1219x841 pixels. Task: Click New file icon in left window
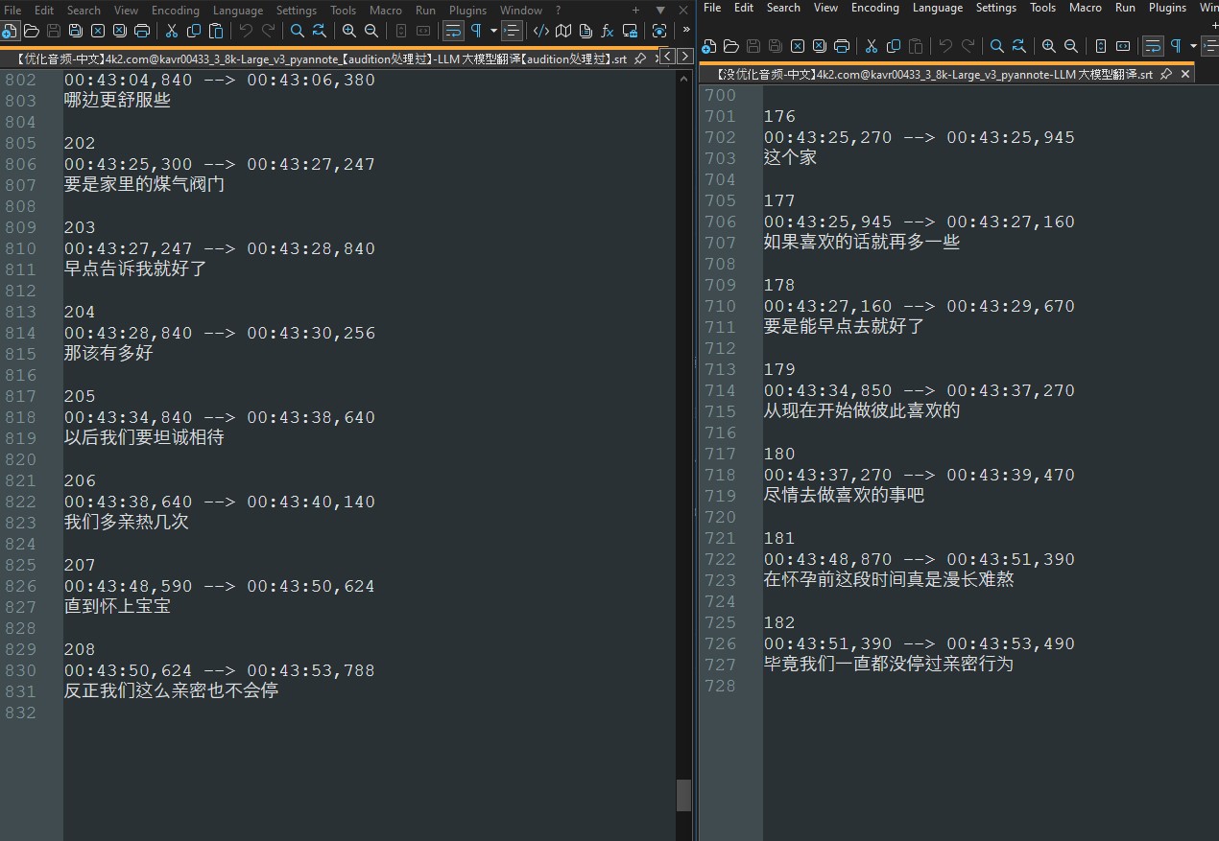coord(10,31)
